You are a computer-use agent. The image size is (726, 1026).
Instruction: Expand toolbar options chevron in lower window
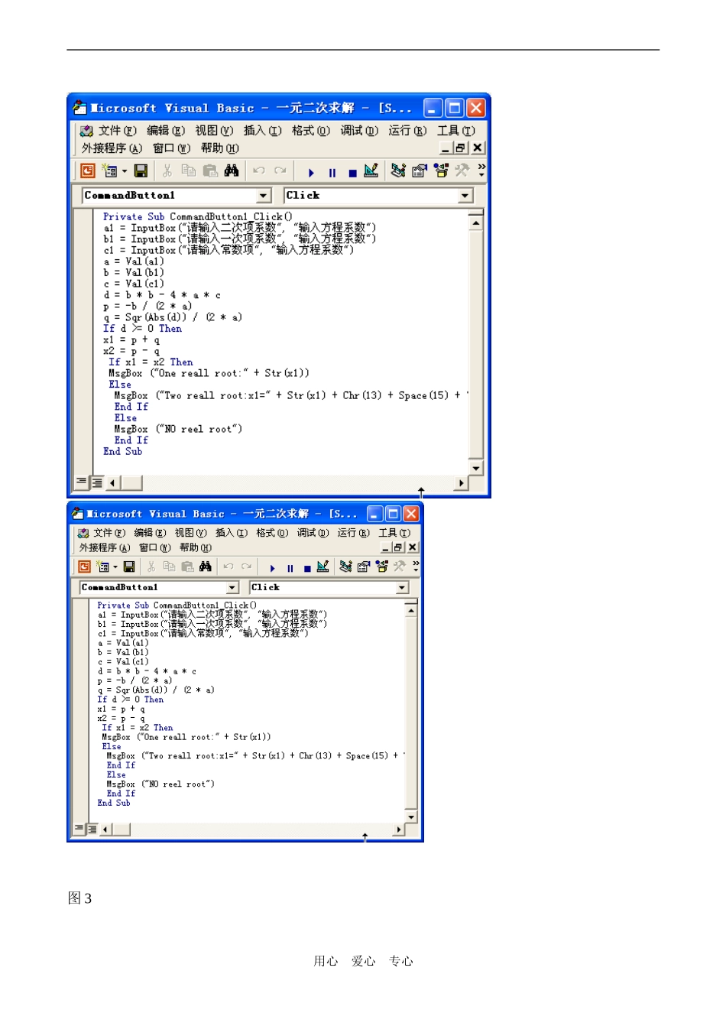(x=416, y=566)
